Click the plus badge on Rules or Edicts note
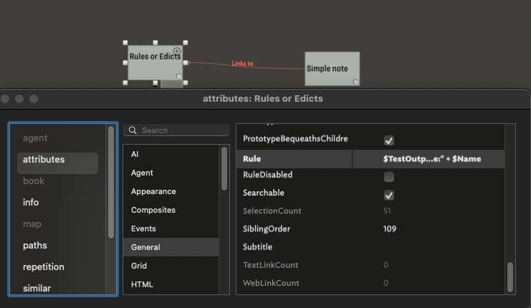 point(177,52)
